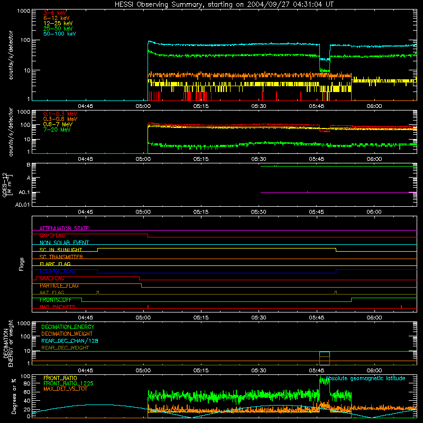Image resolution: width=423 pixels, height=423 pixels.
Task: Click the DECIMATION_ENERGY legend label
Action: [68, 327]
